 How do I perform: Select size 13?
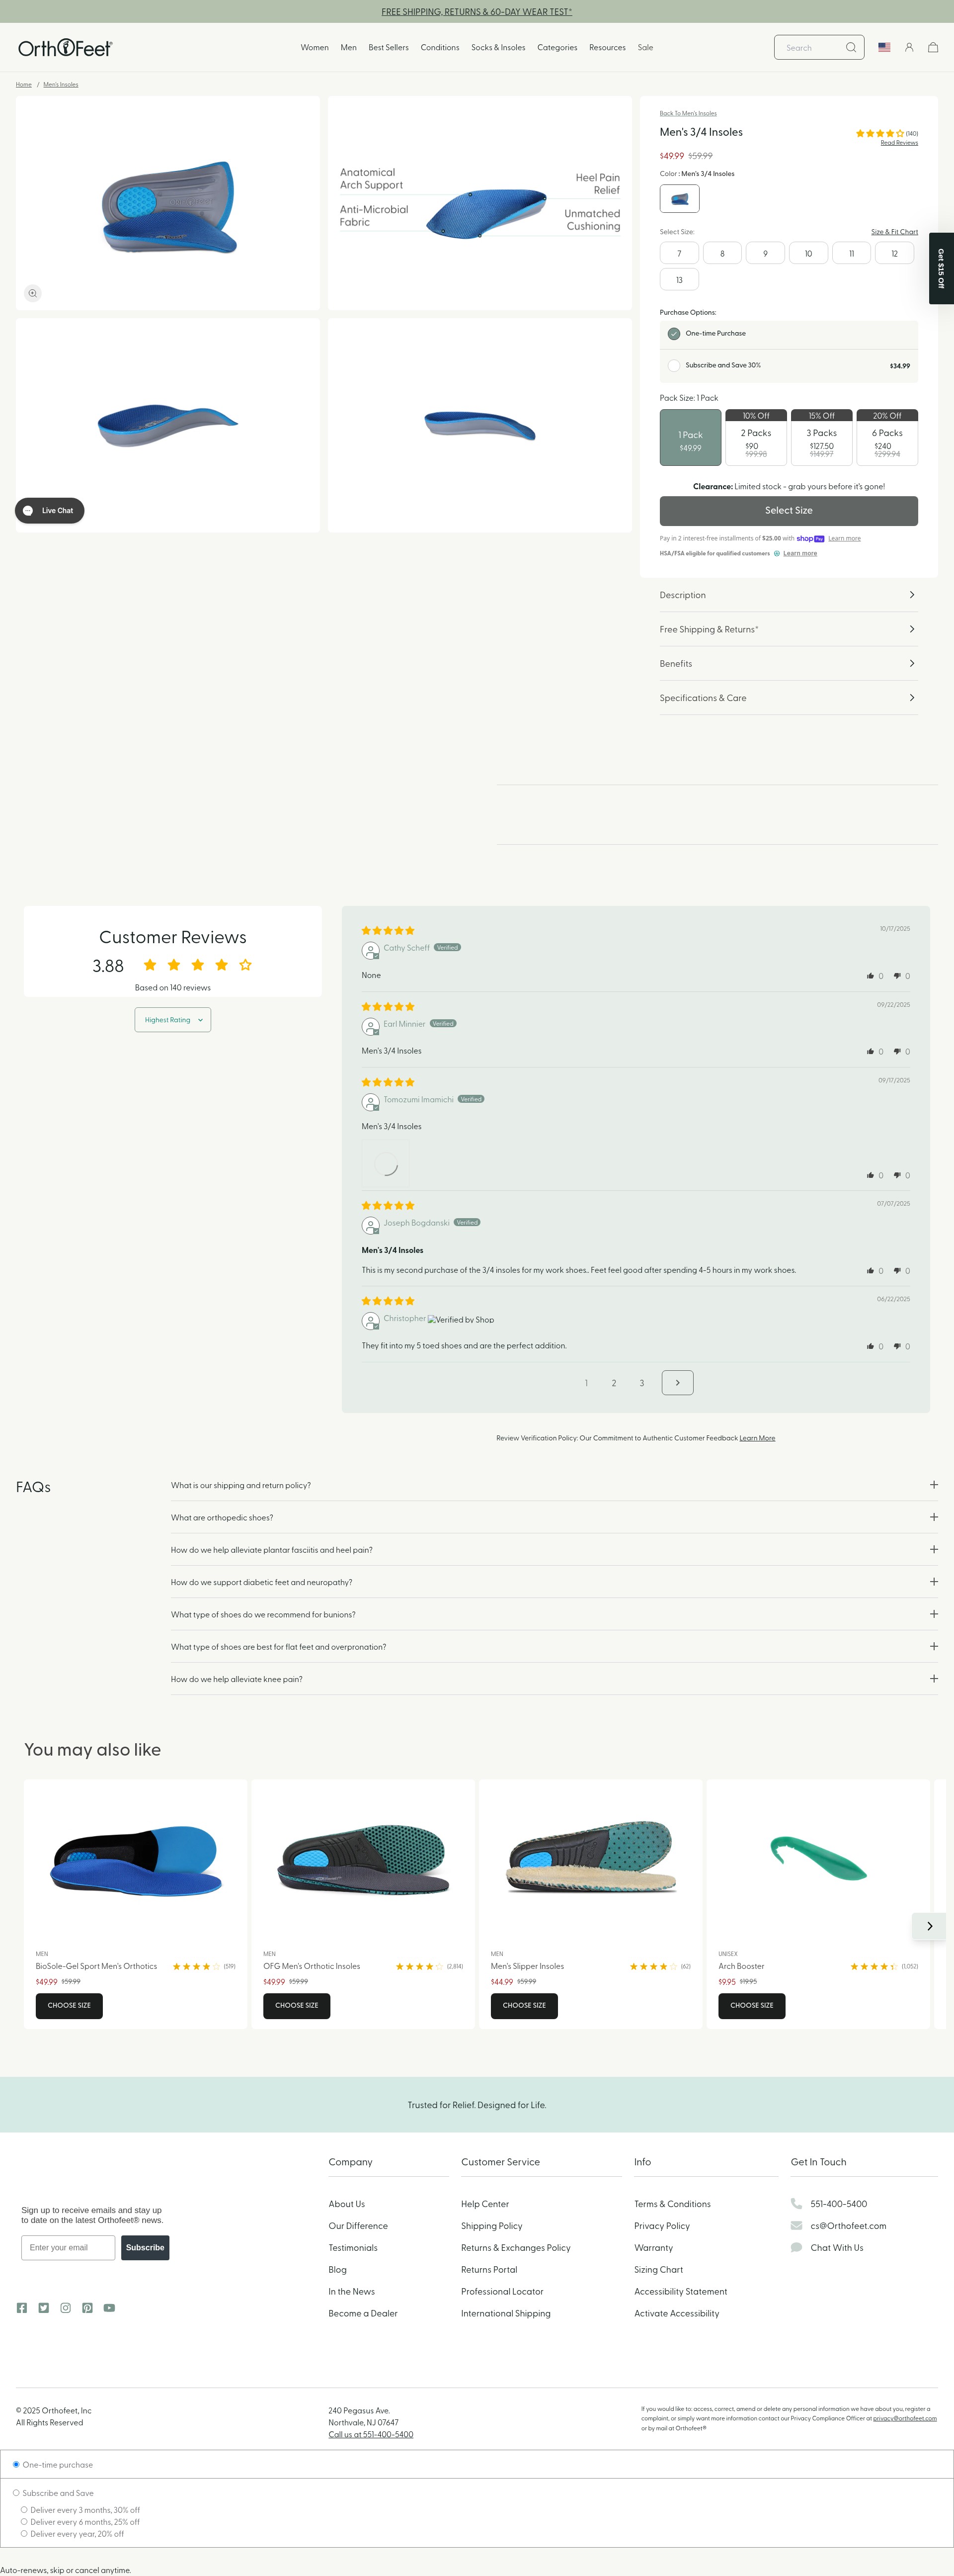coord(679,279)
